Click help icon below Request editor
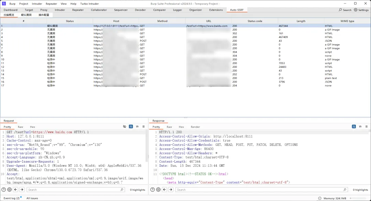This screenshot has height=201, width=371. [x=3, y=189]
